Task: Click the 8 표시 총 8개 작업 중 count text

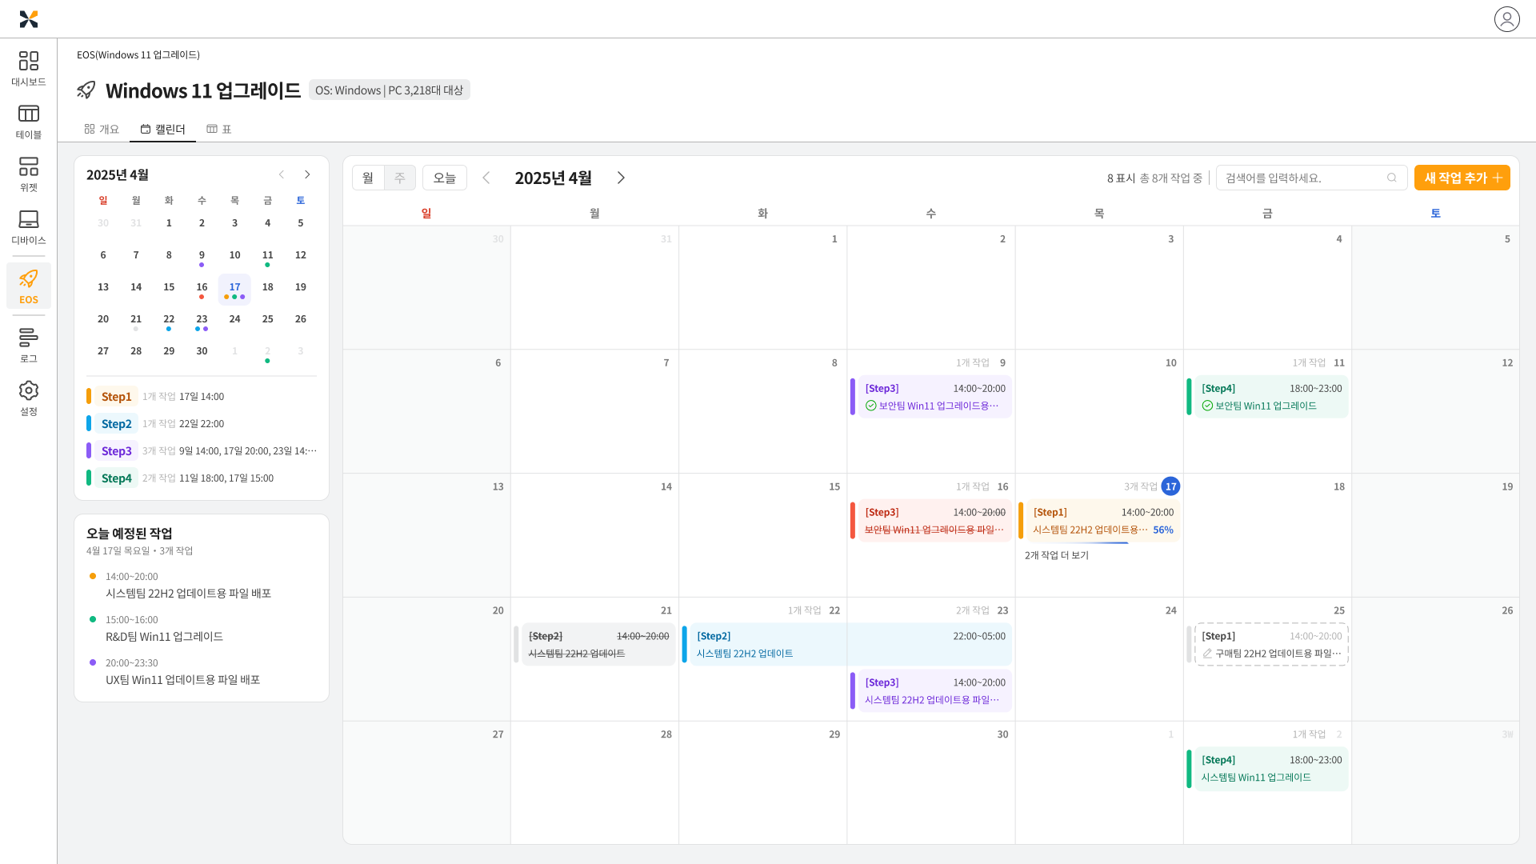Action: tap(1154, 178)
